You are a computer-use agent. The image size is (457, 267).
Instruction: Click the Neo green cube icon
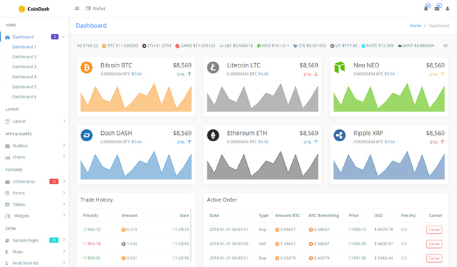point(340,67)
